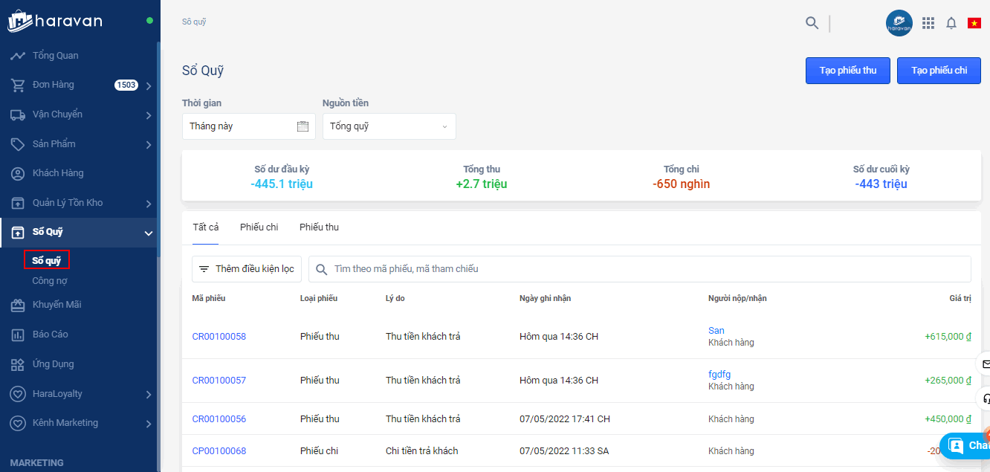Image resolution: width=990 pixels, height=472 pixels.
Task: Click the Vietnam flag language icon
Action: 974,23
